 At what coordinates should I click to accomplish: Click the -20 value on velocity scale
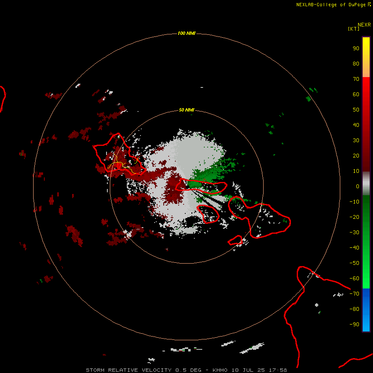tap(354, 217)
